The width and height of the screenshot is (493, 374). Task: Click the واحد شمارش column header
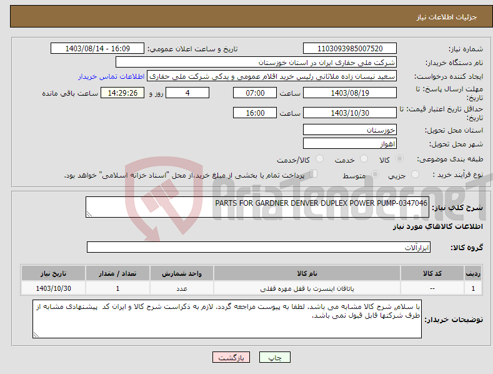(x=182, y=273)
